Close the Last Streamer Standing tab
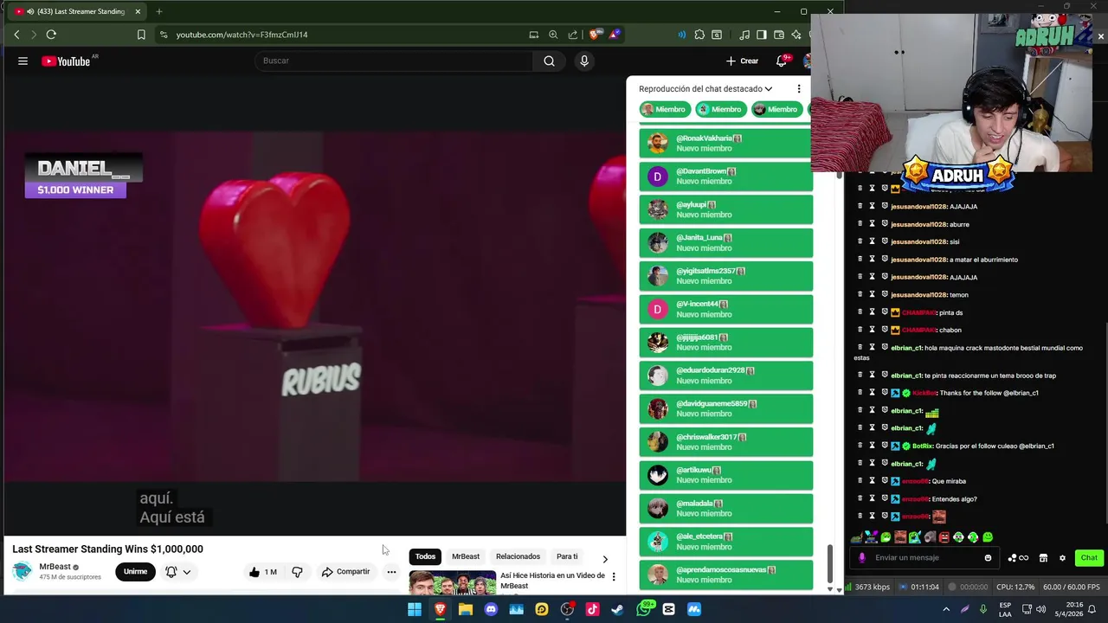Screen dimensions: 1108x623 pyautogui.click(x=137, y=11)
